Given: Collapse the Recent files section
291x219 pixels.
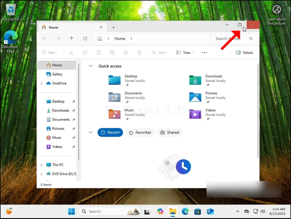Looking at the screenshot, I should click(90, 132).
